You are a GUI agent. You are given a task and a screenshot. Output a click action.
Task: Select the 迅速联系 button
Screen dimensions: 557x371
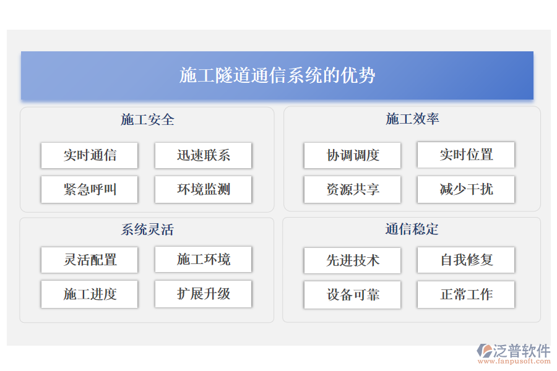(x=204, y=155)
